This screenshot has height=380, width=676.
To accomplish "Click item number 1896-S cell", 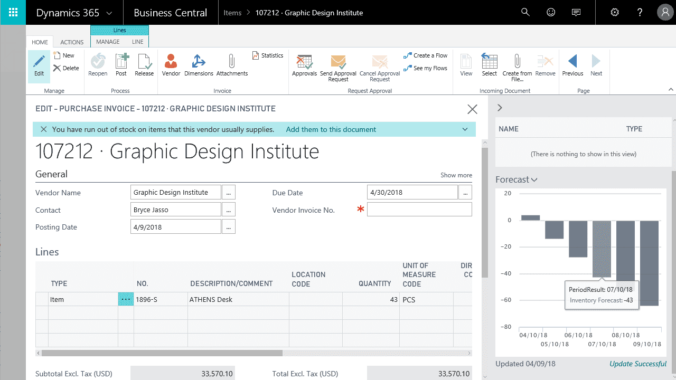I will 161,299.
